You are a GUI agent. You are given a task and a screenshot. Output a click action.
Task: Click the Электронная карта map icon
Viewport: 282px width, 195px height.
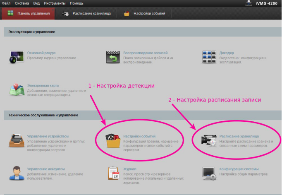17,90
